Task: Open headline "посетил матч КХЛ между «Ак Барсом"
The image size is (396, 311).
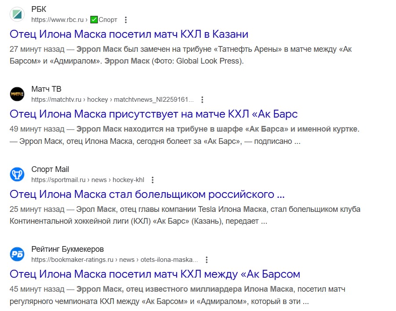Action: pos(155,274)
